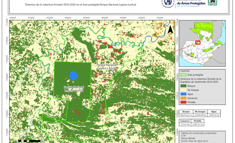The height and width of the screenshot is (143, 235).
Task: Click the Sistema de coordenadas proyectadas text
Action: (198, 133)
